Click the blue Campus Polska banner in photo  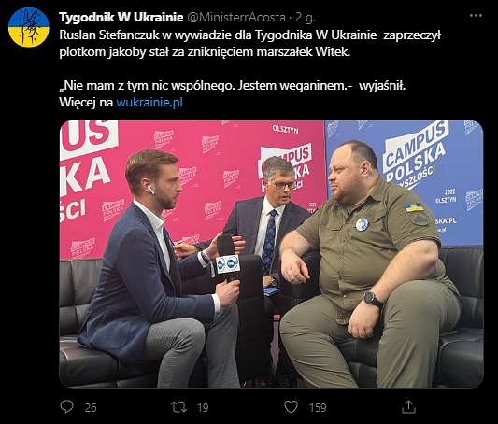pyautogui.click(x=405, y=182)
